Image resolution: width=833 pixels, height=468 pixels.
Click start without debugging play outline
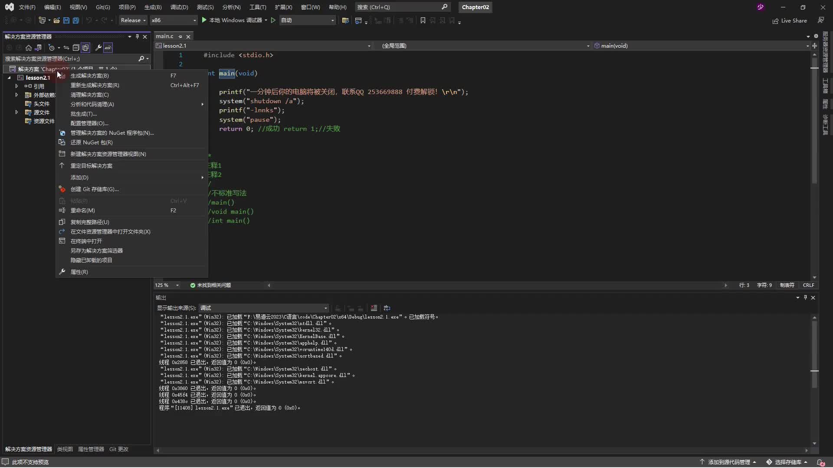pyautogui.click(x=273, y=20)
